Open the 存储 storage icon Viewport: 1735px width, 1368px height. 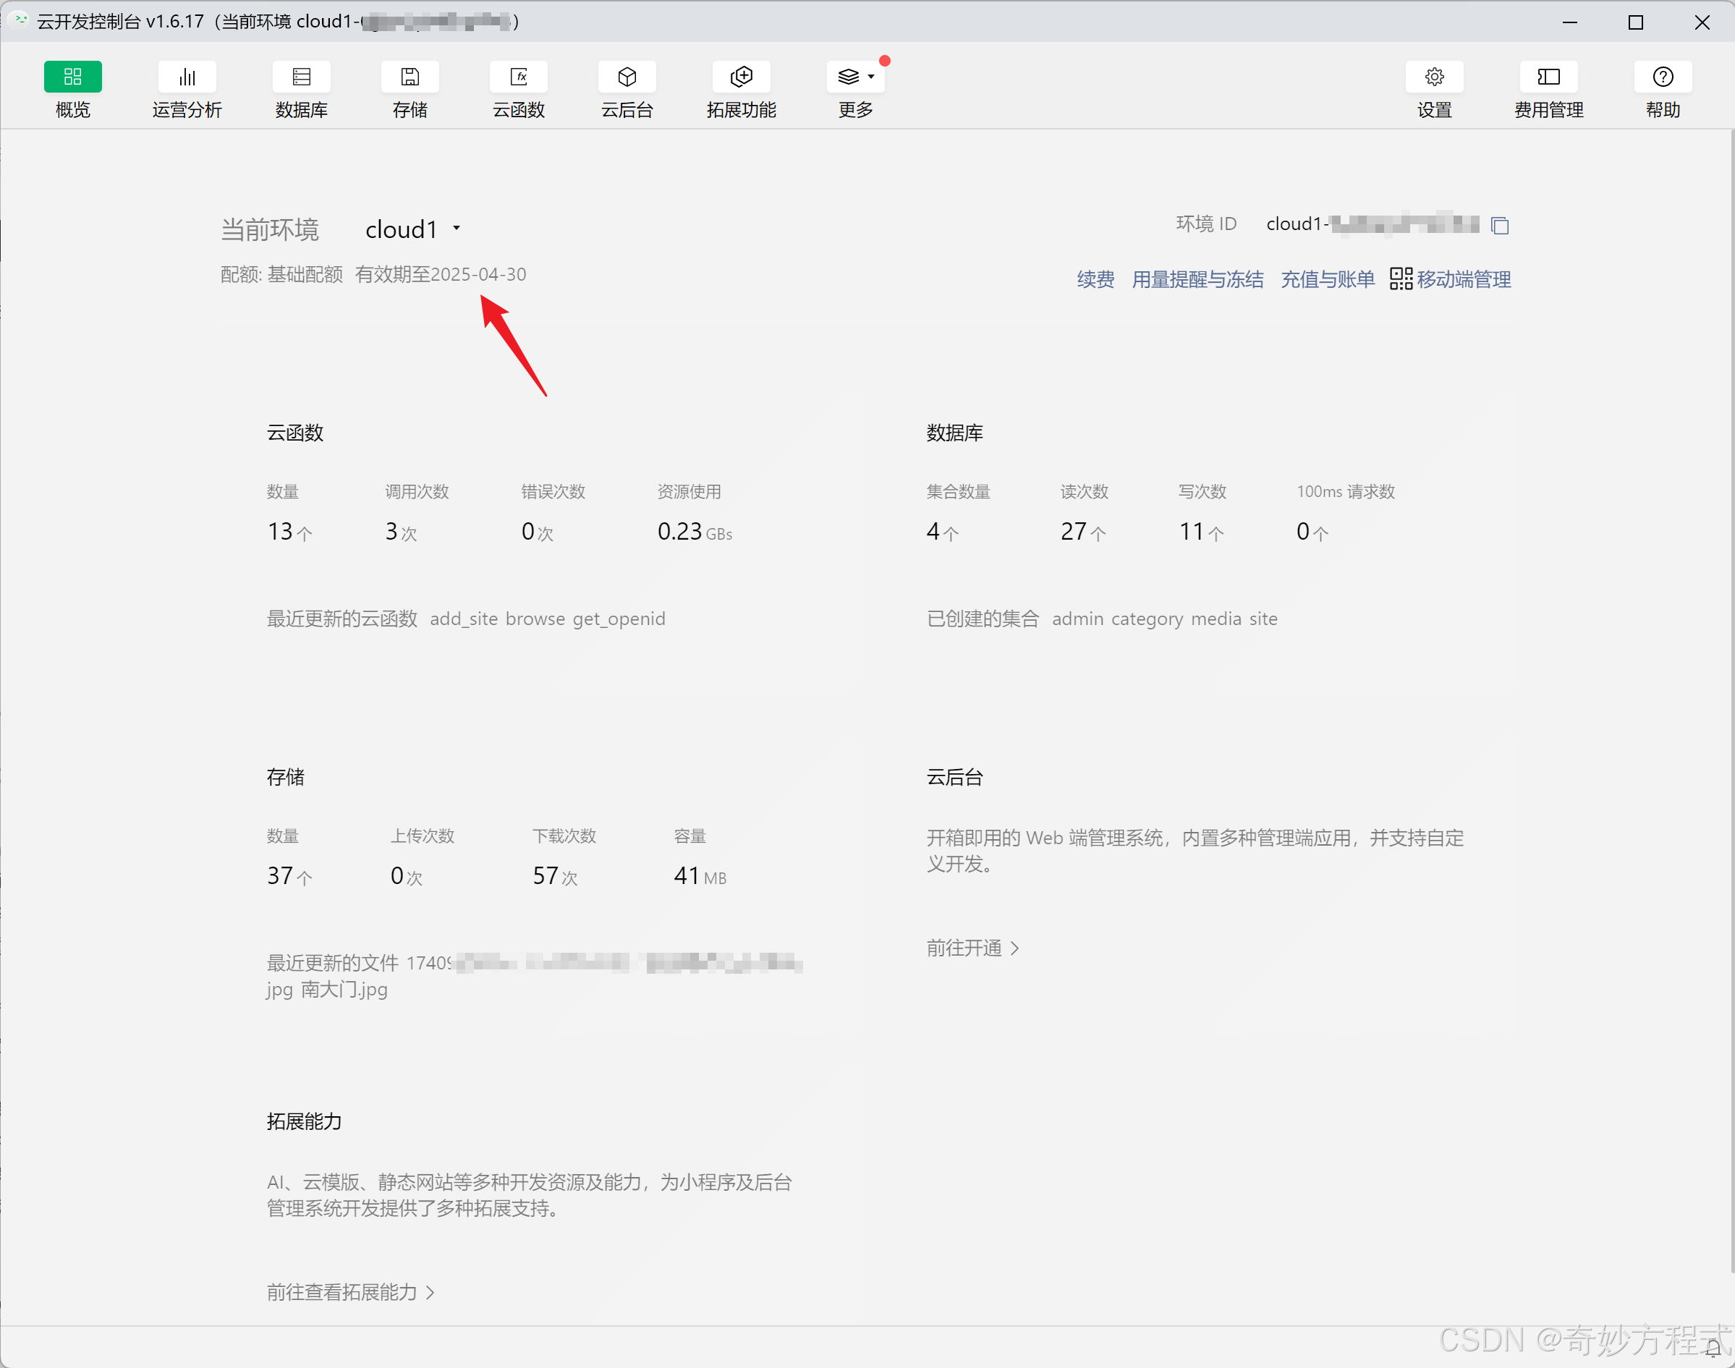410,77
